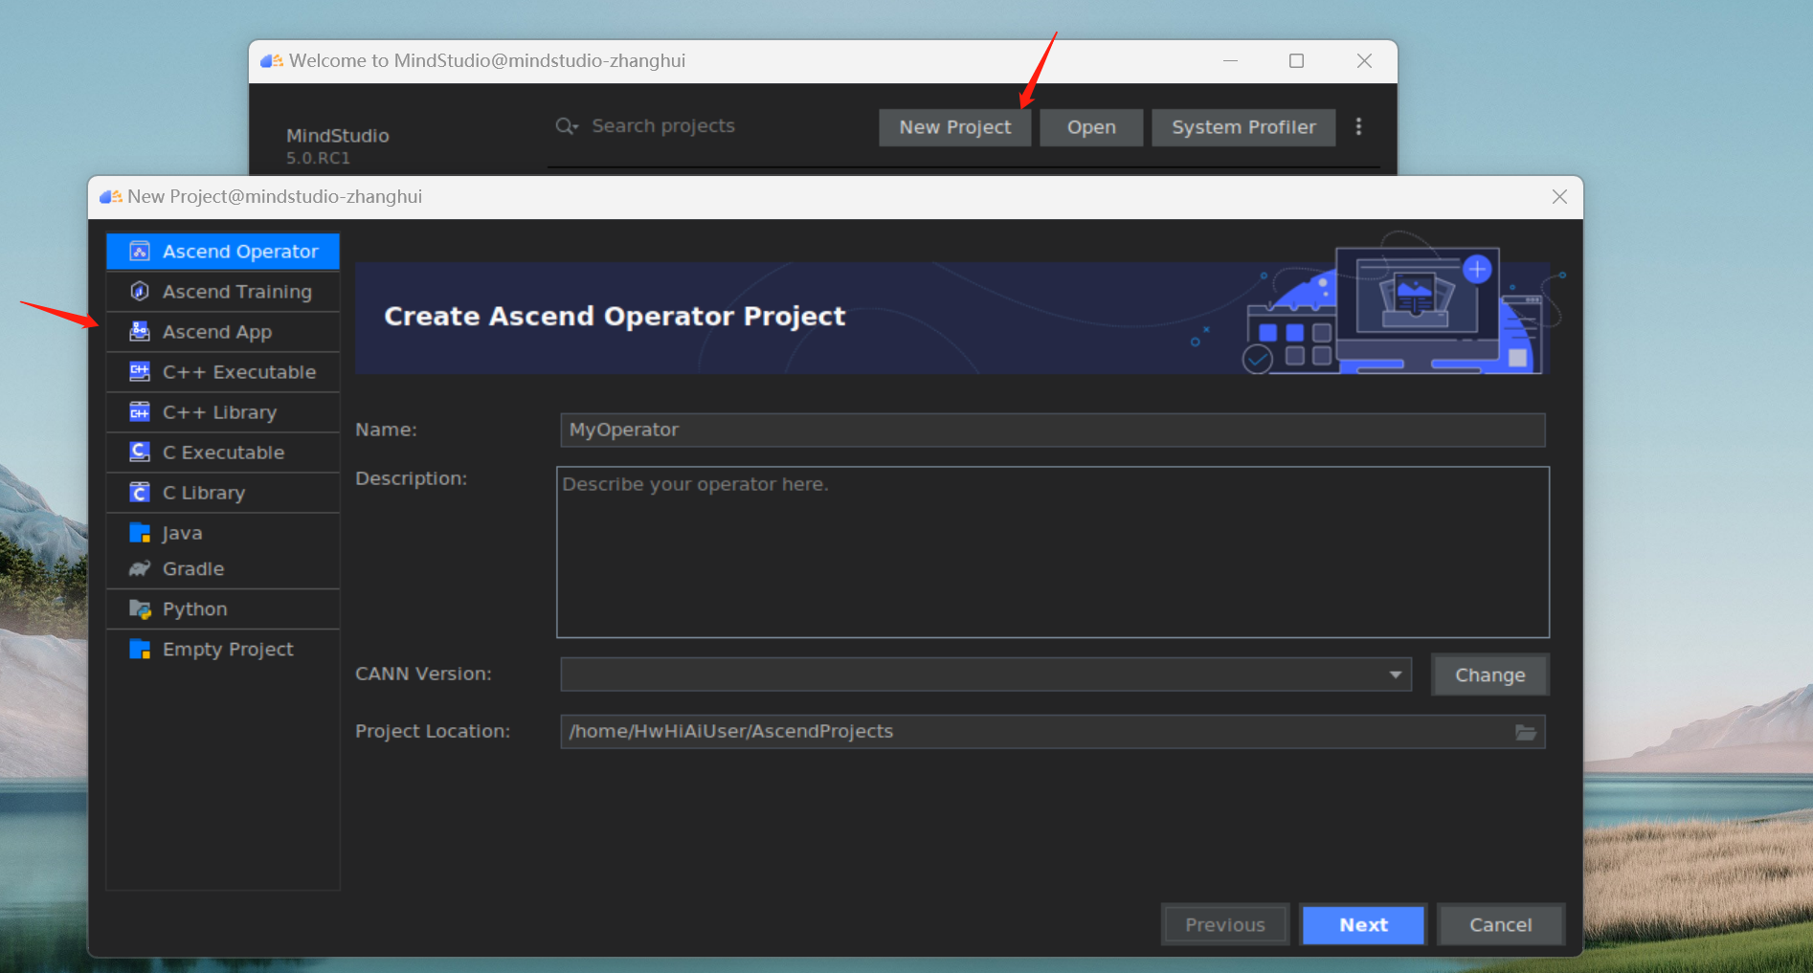
Task: Close the New Project dialog
Action: tap(1559, 196)
